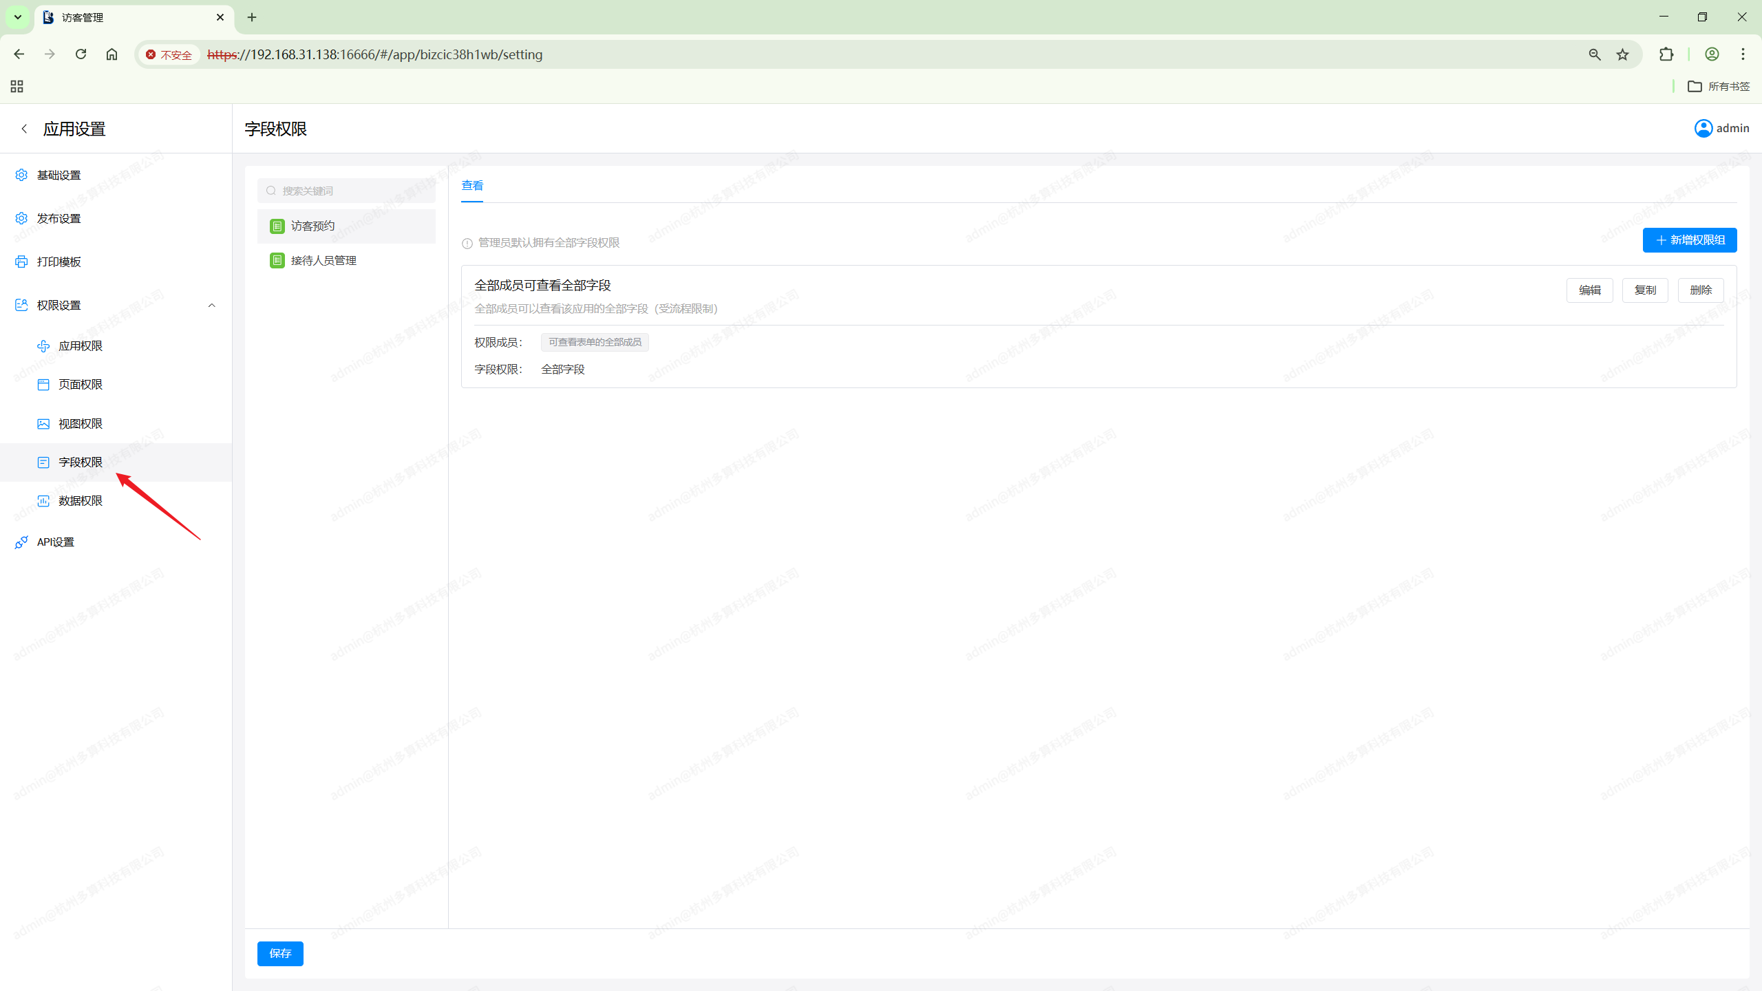The width and height of the screenshot is (1762, 991).
Task: Click the admin user avatar icon
Action: click(1703, 128)
